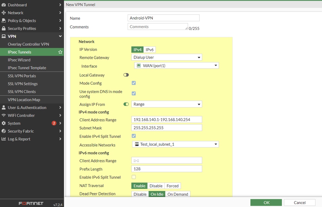
Task: Expand the System menu chevron
Action: (x=60, y=123)
